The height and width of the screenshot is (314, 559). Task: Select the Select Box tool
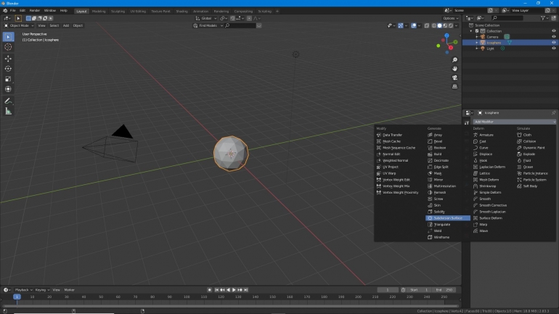point(8,37)
